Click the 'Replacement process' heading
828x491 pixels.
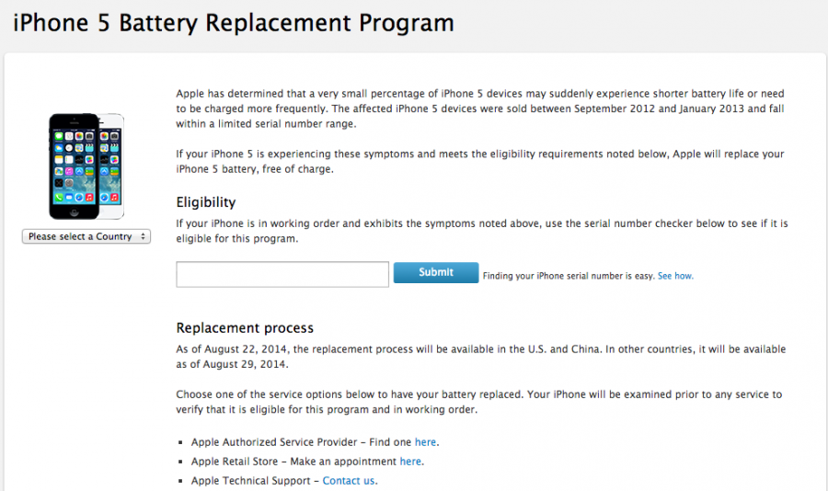(245, 328)
